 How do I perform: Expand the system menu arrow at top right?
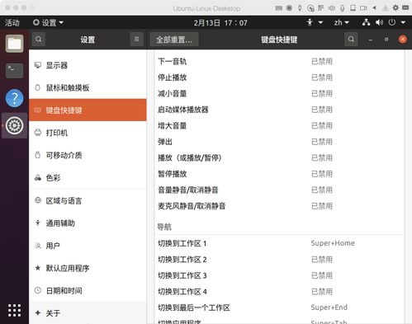(403, 22)
